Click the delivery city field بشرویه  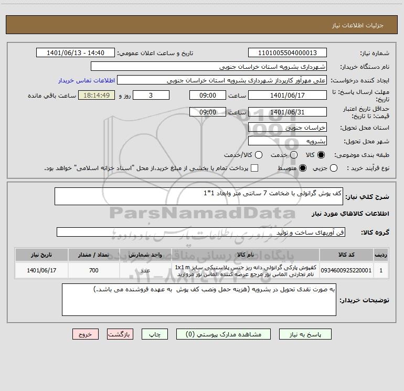tap(288, 141)
